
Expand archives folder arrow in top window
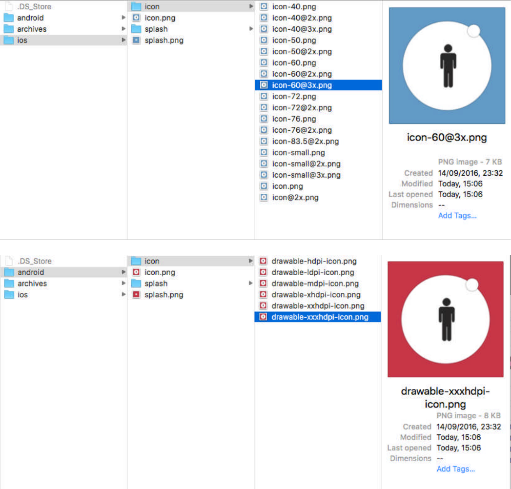click(x=123, y=29)
